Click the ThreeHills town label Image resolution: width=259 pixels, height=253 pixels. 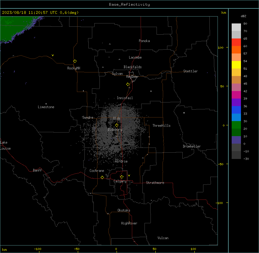pyautogui.click(x=161, y=126)
